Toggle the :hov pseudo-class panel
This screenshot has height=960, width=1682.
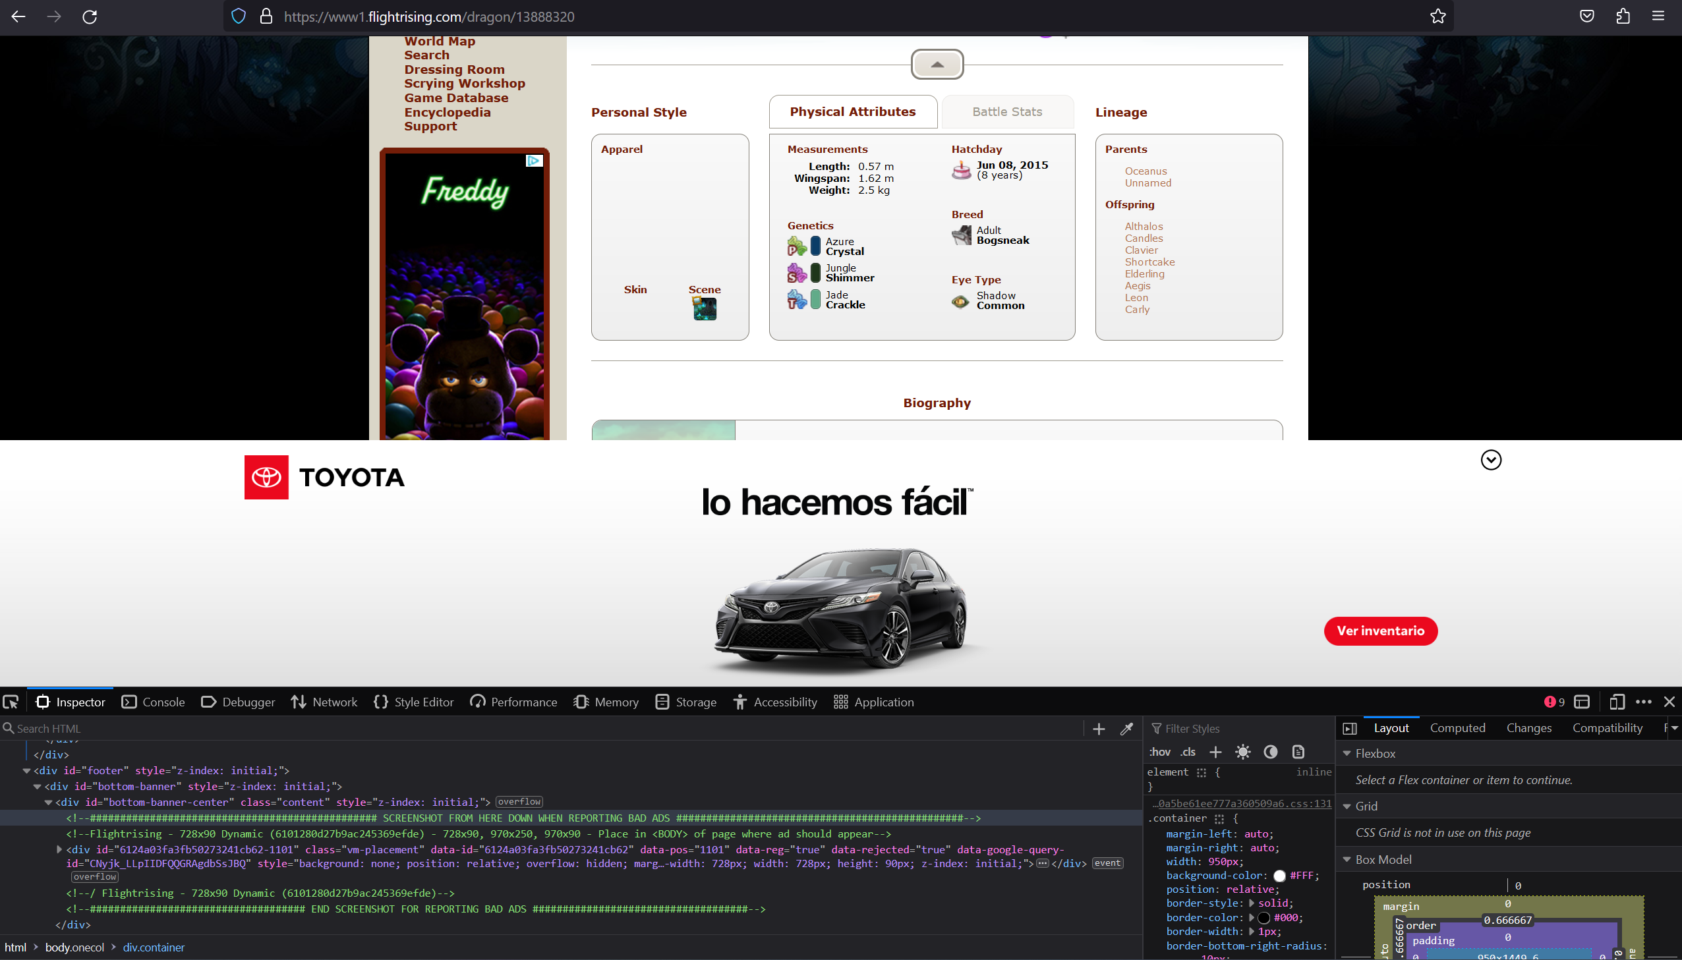[x=1160, y=752]
